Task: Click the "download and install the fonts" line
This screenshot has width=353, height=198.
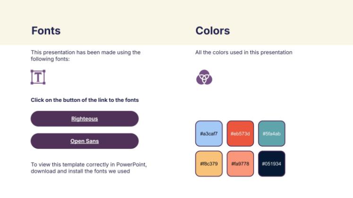Action: click(80, 171)
